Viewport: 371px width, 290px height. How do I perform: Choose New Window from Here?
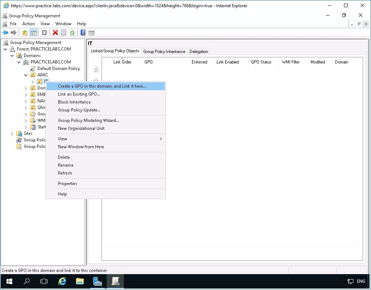coord(106,147)
